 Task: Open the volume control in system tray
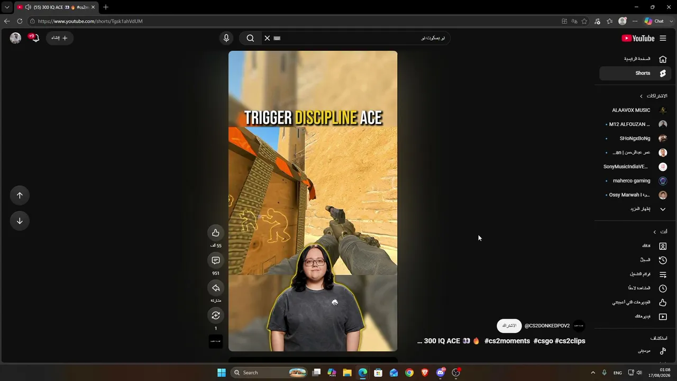(640, 373)
